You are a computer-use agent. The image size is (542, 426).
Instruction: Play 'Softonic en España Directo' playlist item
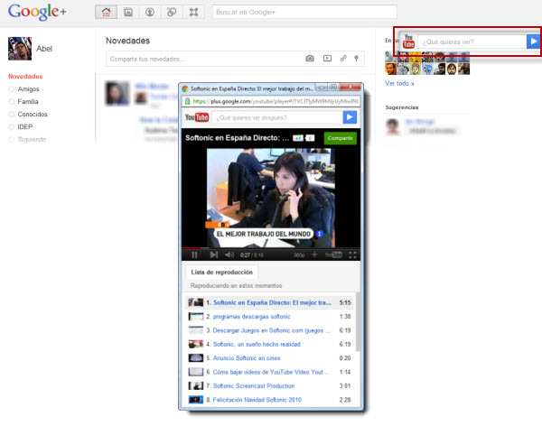click(269, 302)
